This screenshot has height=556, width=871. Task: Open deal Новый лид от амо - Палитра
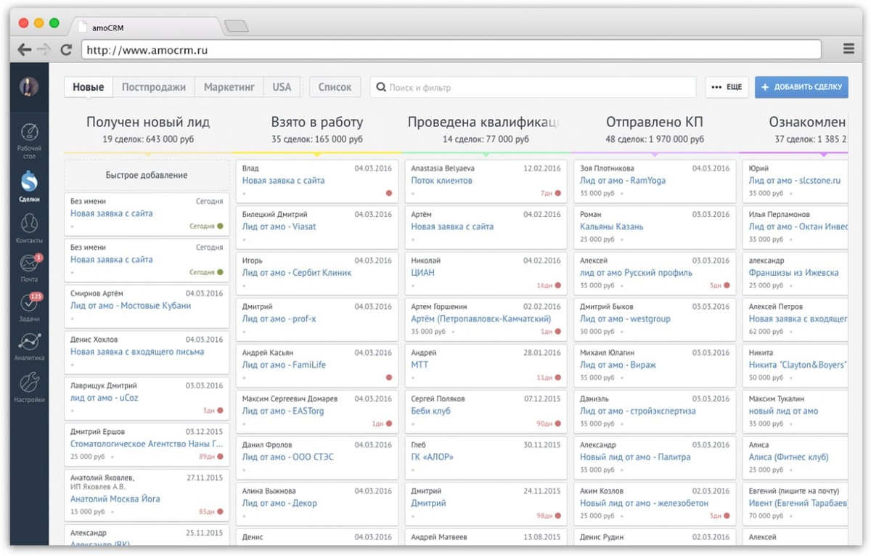click(x=635, y=457)
